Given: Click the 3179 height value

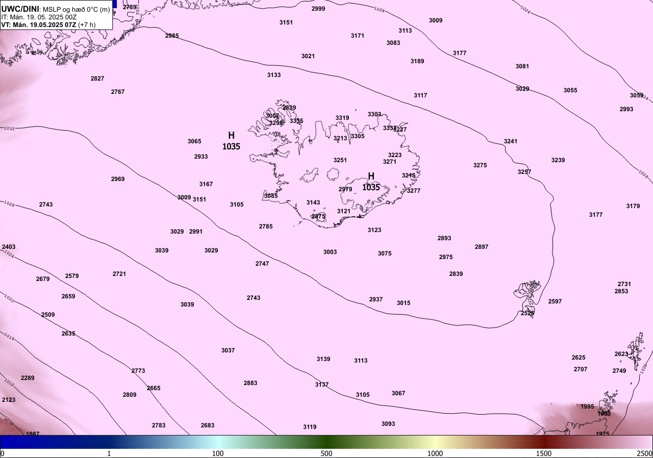Looking at the screenshot, I should pos(633,206).
